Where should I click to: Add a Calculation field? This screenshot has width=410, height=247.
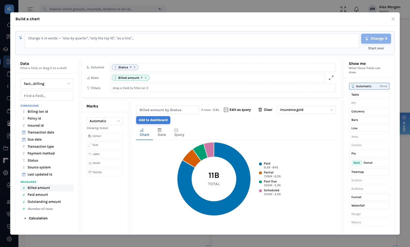point(36,218)
